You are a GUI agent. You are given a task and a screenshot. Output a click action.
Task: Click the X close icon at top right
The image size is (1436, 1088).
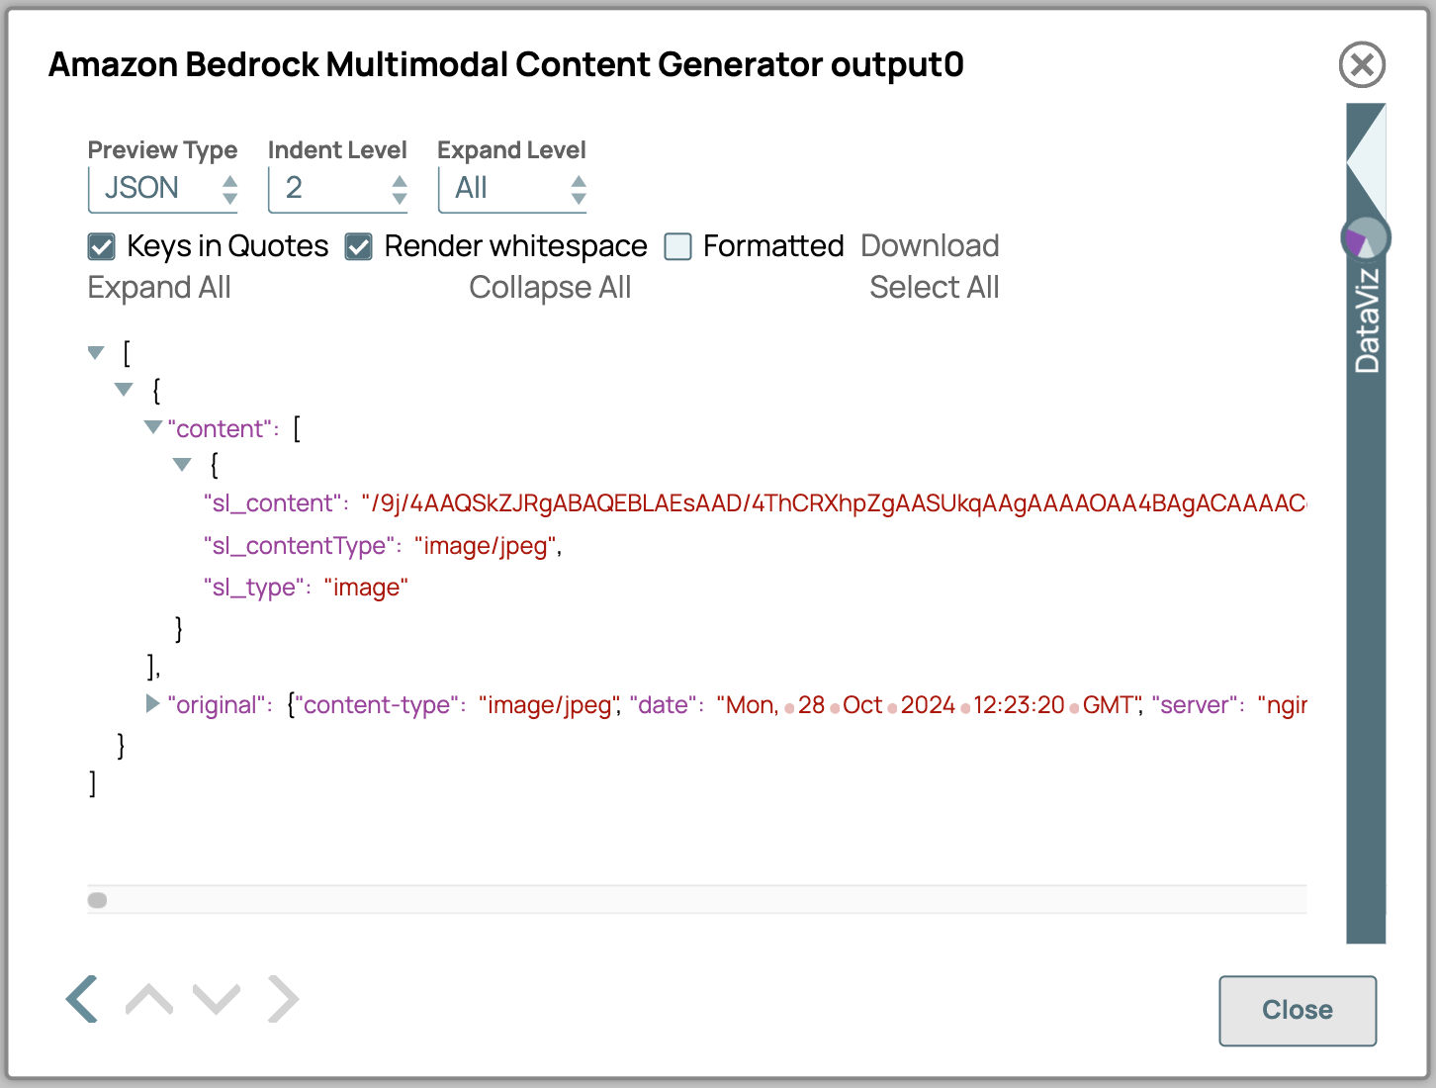[x=1362, y=65]
